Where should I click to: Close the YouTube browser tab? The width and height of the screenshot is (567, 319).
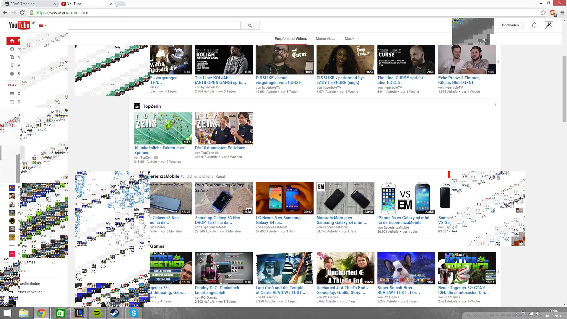pyautogui.click(x=111, y=4)
